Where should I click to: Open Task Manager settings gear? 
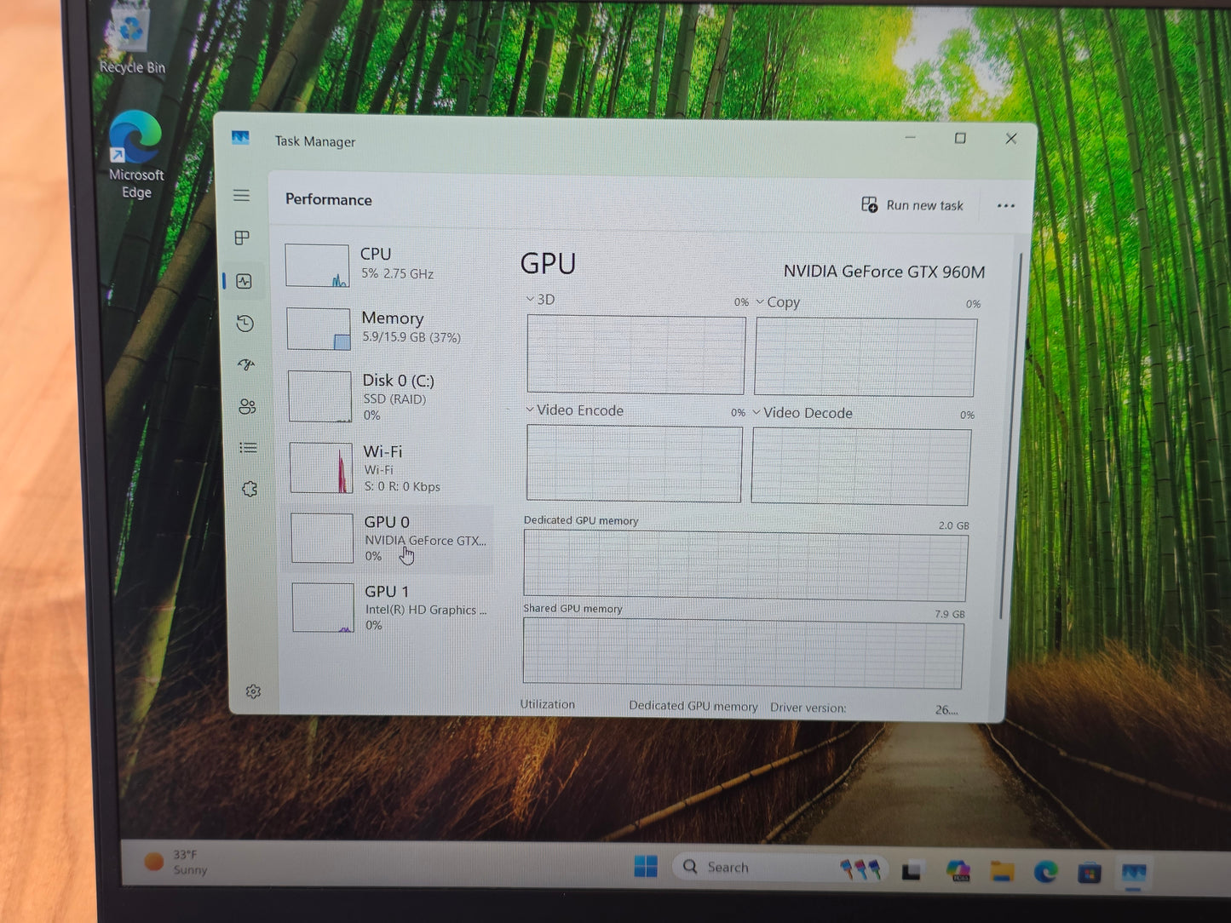tap(253, 691)
